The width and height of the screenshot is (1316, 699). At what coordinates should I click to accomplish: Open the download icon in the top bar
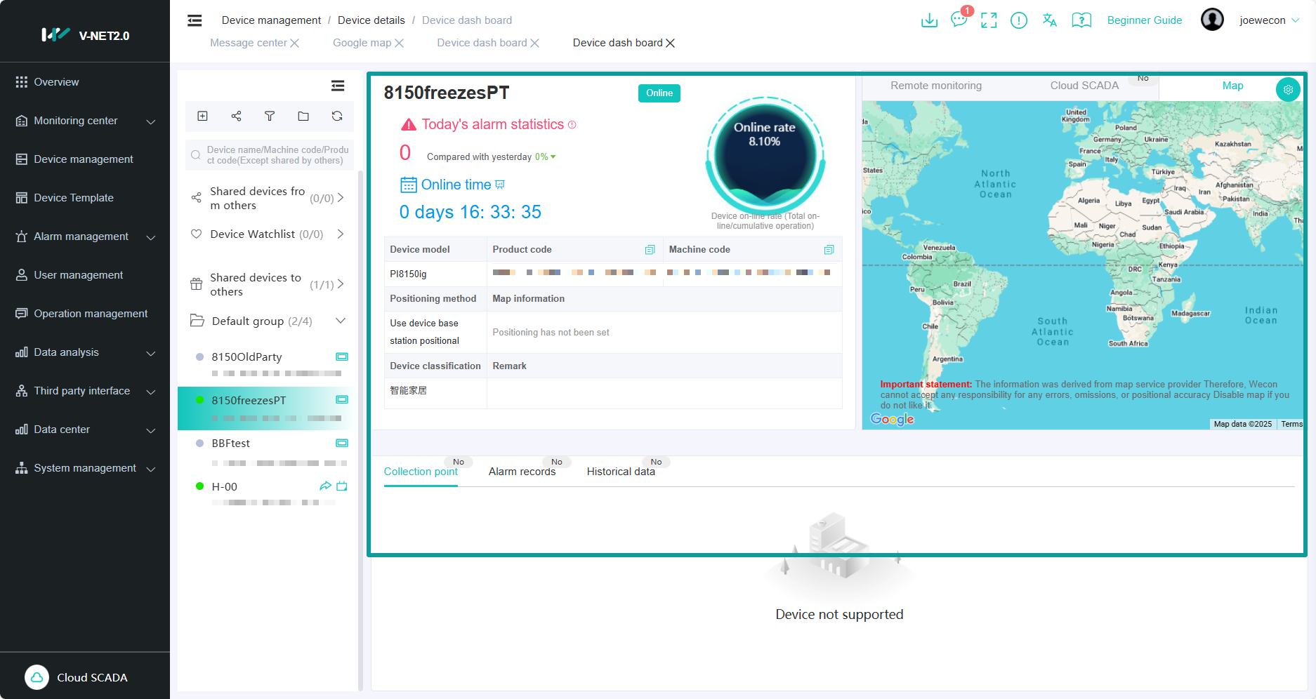coord(929,20)
